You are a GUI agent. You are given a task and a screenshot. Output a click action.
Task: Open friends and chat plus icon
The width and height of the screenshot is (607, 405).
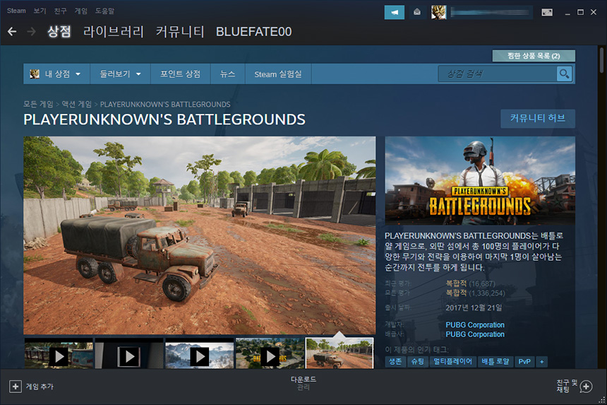pos(586,387)
